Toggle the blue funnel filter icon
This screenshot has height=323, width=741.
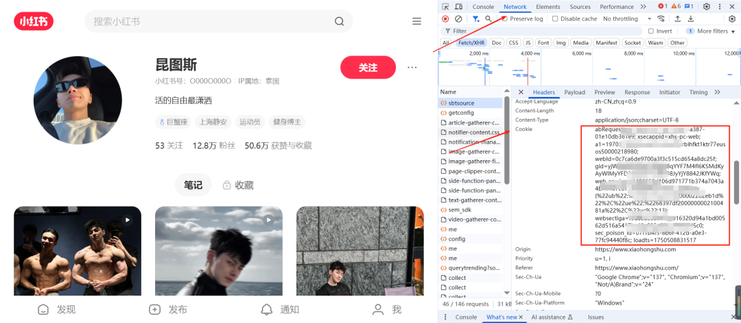[475, 19]
